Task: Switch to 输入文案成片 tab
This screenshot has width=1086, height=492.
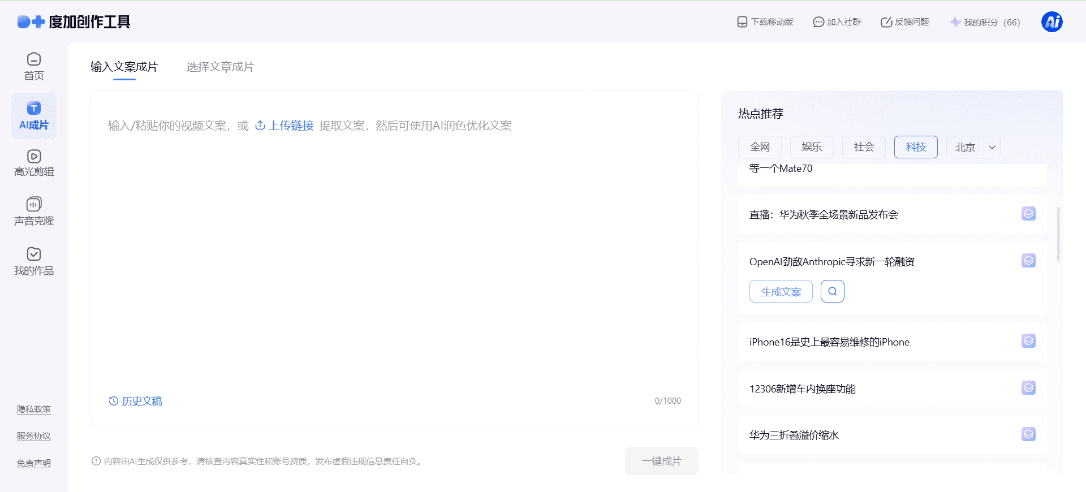Action: (124, 67)
